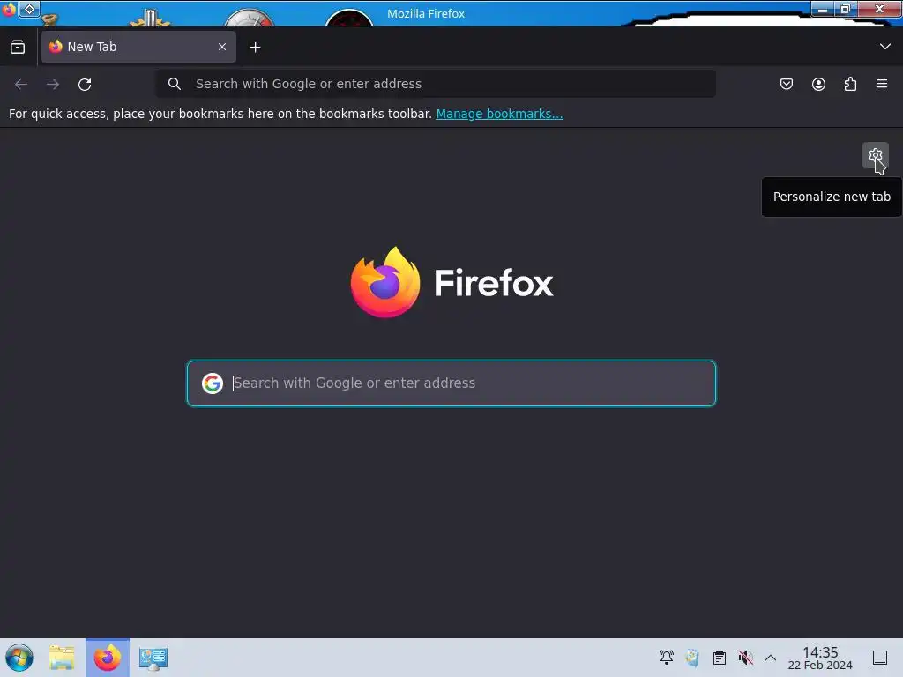Viewport: 903px width, 677px height.
Task: Open the Save to Pocket icon
Action: tap(787, 84)
